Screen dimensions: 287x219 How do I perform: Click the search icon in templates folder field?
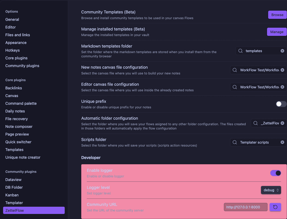[x=240, y=51]
